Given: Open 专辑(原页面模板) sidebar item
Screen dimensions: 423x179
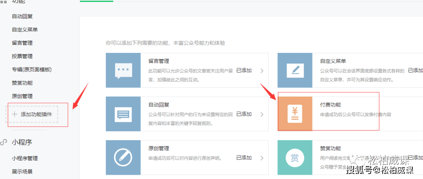Looking at the screenshot, I should (32, 69).
